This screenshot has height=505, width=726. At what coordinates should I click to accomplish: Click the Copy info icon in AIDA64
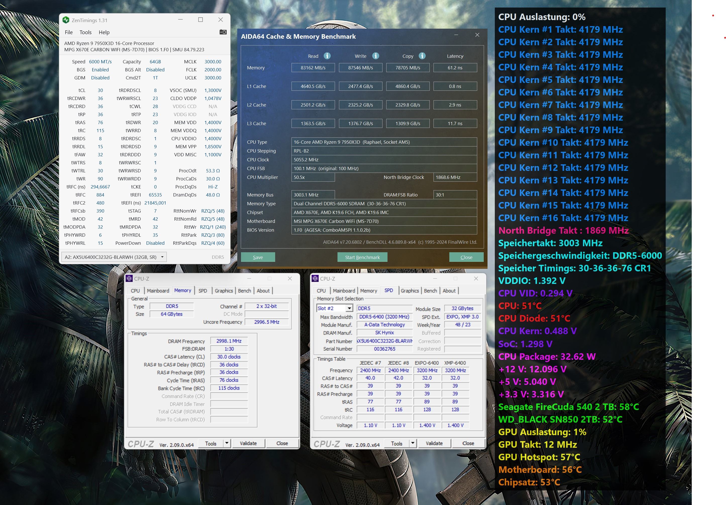(422, 56)
